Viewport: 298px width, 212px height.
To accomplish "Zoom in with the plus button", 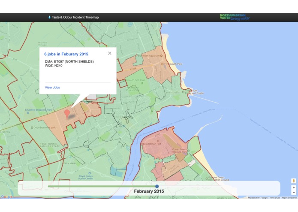I will (x=294, y=188).
